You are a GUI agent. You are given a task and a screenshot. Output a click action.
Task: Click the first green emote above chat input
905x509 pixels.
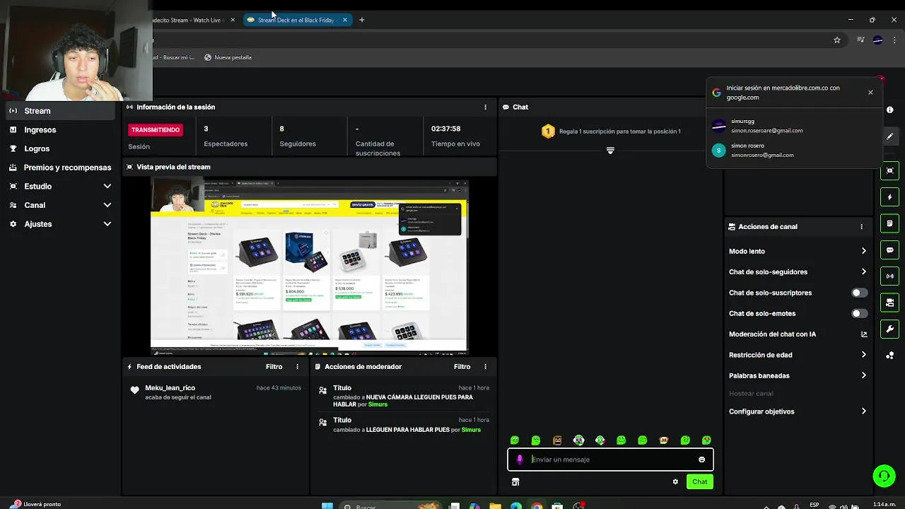515,440
